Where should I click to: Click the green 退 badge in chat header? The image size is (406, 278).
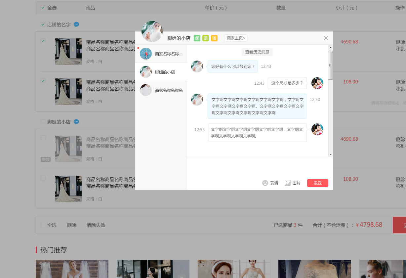click(x=206, y=38)
